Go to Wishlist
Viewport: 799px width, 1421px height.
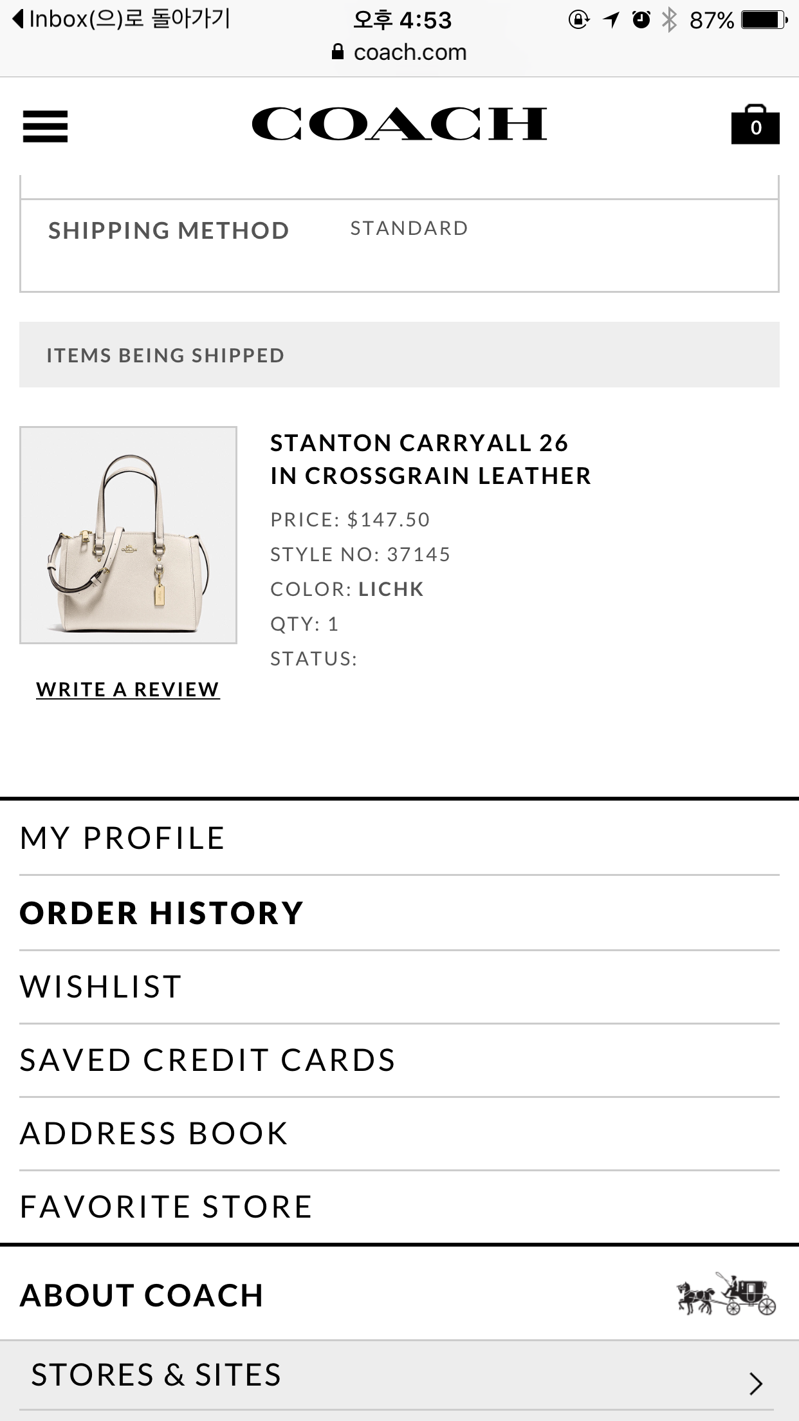coord(101,987)
